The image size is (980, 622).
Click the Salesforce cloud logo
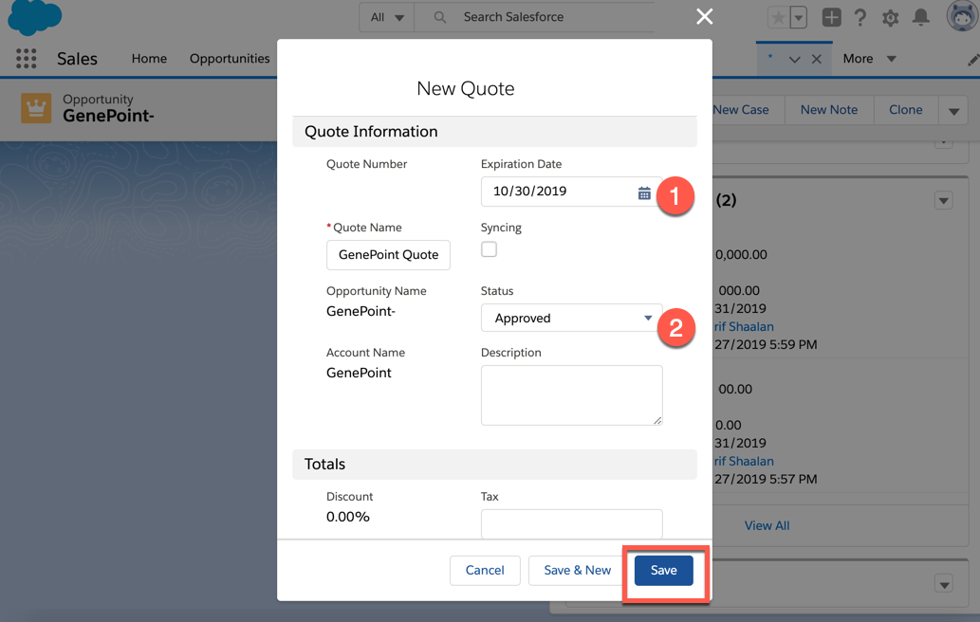(34, 17)
